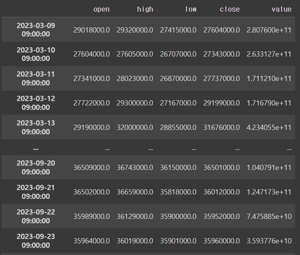Click the value cell 2.807600e+11
This screenshot has width=300, height=255.
click(x=269, y=30)
